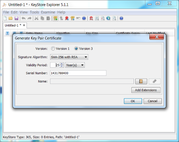Image resolution: width=179 pixels, height=142 pixels.
Task: Click the Generate Secret Key icon
Action: click(61, 18)
